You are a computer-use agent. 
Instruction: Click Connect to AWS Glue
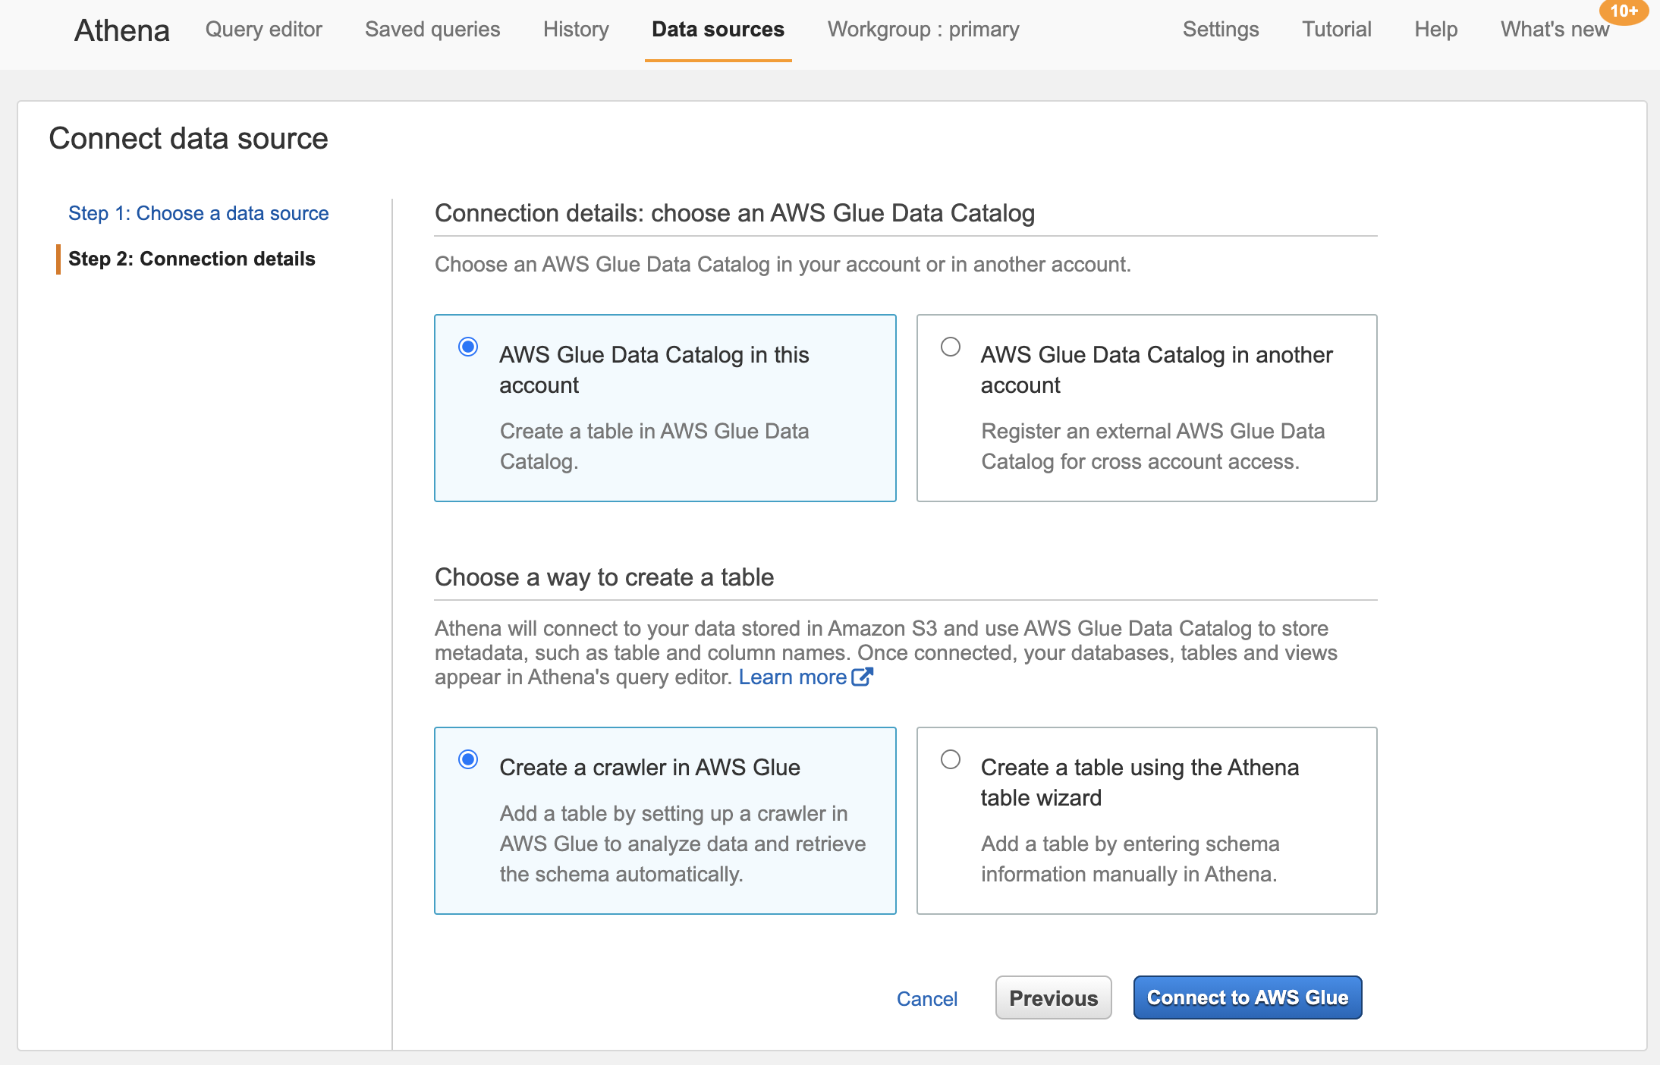[1247, 997]
